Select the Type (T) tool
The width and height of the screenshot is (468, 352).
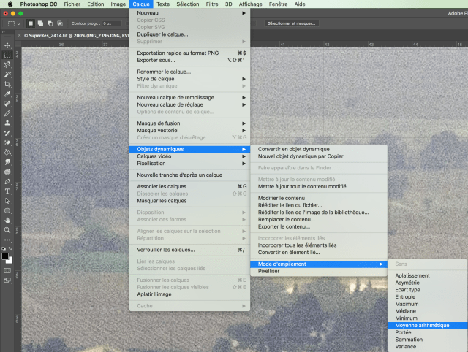(x=7, y=191)
